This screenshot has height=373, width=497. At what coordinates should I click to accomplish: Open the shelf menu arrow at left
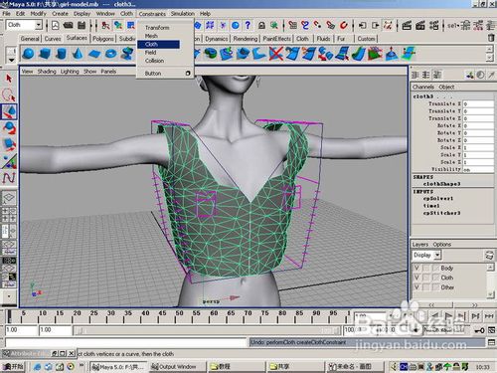click(x=11, y=60)
